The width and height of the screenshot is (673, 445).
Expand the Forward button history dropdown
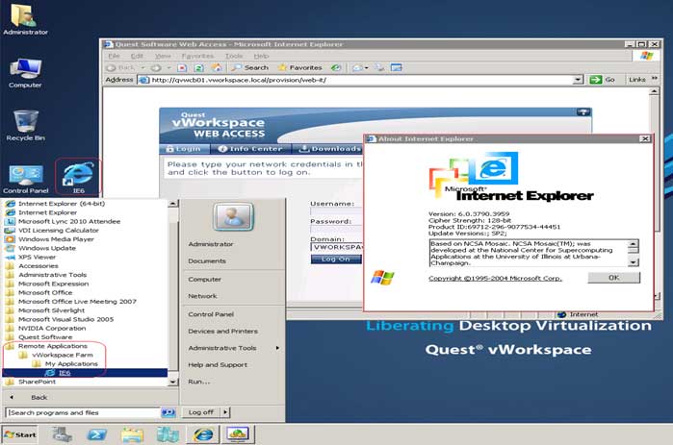(168, 67)
